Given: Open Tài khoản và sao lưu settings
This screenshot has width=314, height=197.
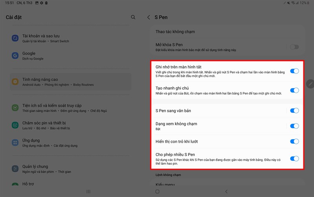Looking at the screenshot, I should point(71,38).
